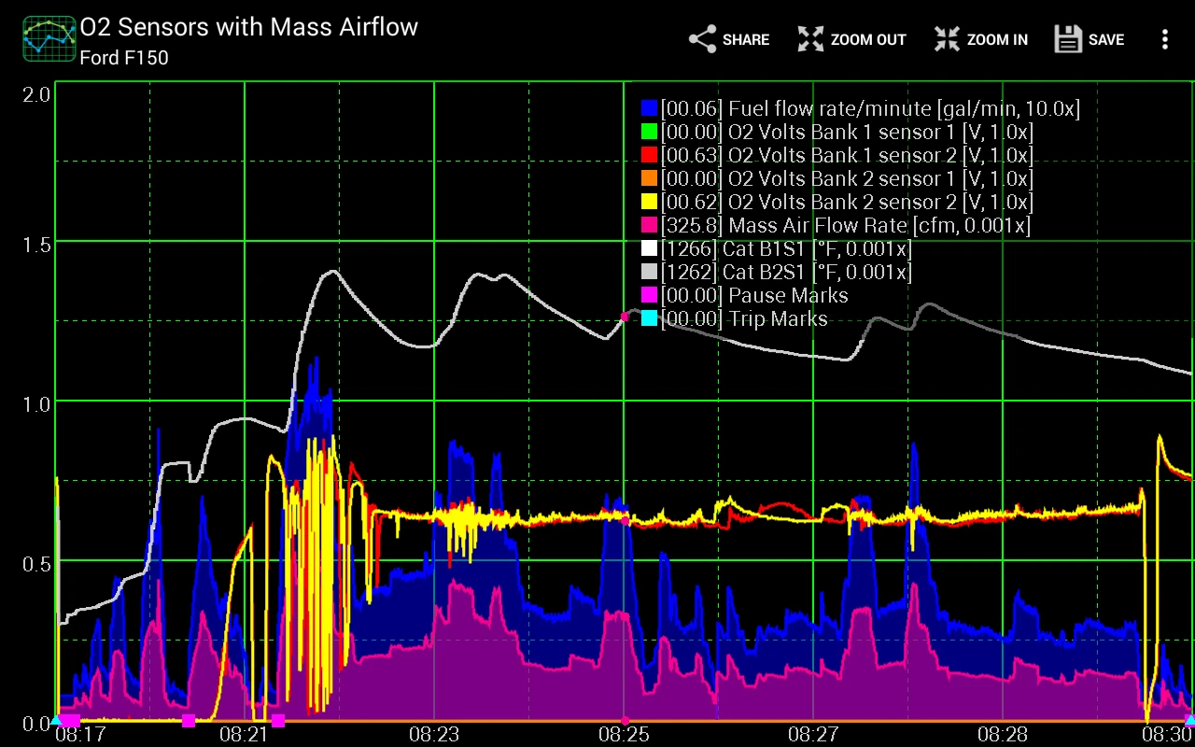Click the pink data point marker at 08:25
This screenshot has height=747, width=1195.
point(625,317)
